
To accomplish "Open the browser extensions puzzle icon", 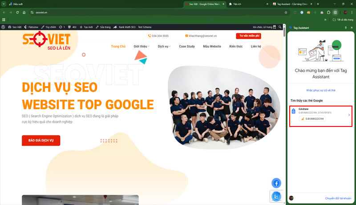I will pyautogui.click(x=328, y=12).
